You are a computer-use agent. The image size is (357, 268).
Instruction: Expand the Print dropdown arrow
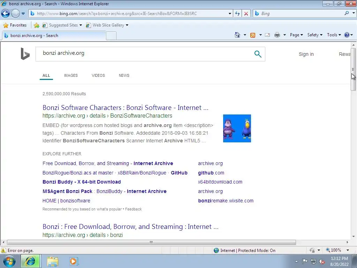[284, 35]
